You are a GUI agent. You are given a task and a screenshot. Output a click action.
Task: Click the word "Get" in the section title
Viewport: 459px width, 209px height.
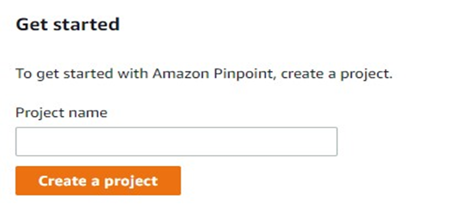point(33,24)
